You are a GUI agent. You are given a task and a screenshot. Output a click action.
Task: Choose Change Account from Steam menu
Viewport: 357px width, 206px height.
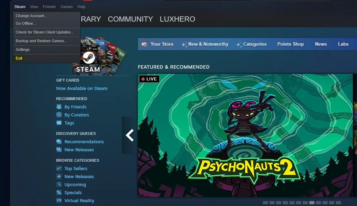coord(47,16)
